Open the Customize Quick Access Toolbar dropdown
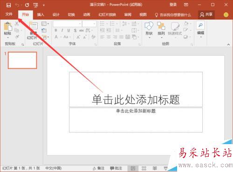Screen dimensions: 233x172 (44, 5)
